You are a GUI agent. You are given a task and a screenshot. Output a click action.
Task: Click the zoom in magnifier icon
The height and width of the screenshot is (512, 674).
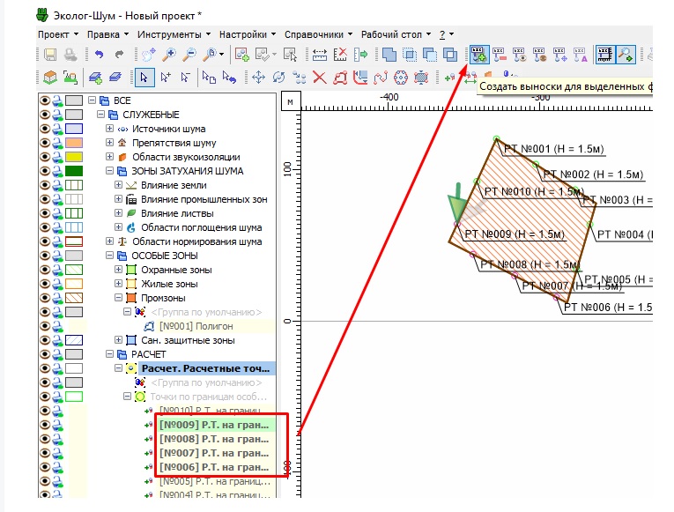(171, 55)
